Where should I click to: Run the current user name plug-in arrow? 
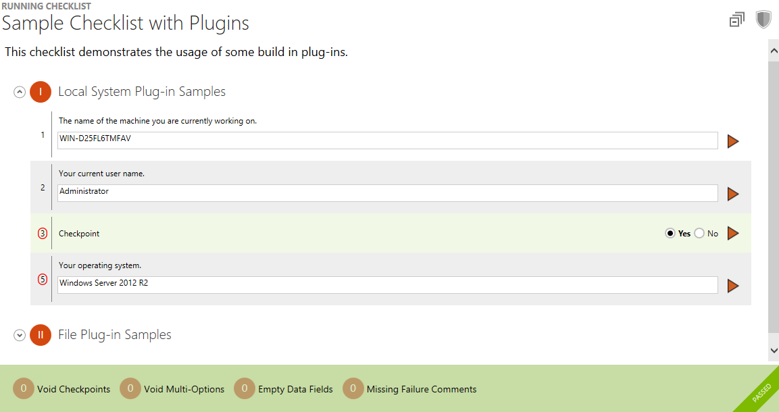pos(733,194)
